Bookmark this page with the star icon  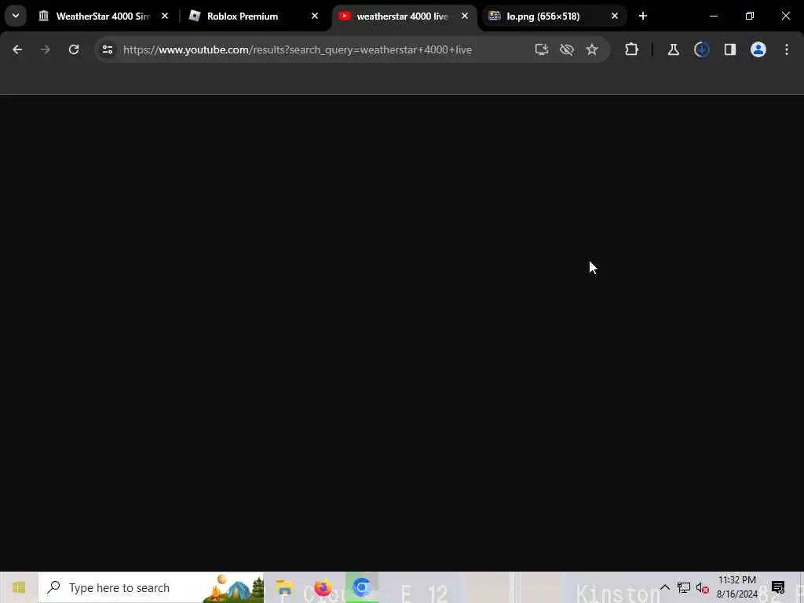592,49
